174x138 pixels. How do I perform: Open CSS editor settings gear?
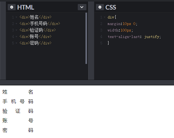pos(100,7)
